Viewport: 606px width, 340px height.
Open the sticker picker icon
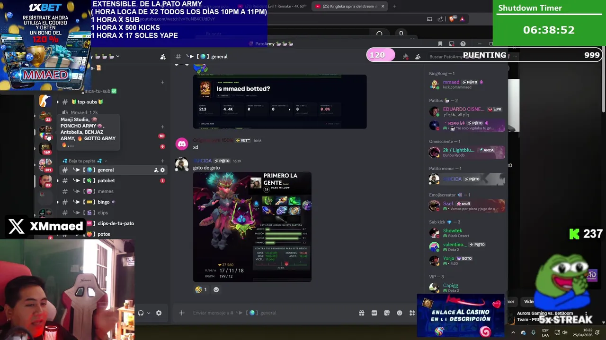coord(387,313)
